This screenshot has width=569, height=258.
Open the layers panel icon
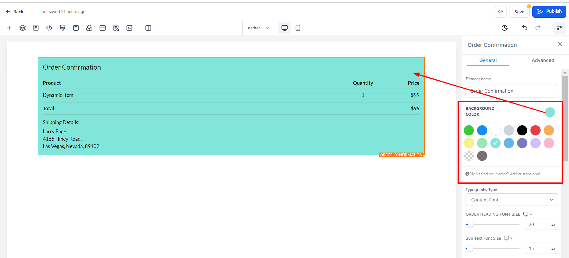pos(23,28)
